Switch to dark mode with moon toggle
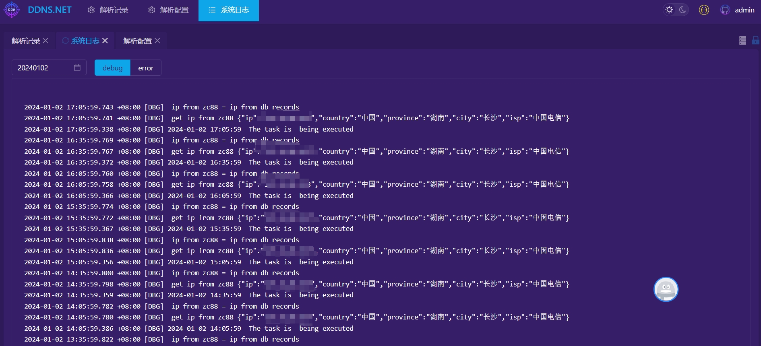Image resolution: width=761 pixels, height=346 pixels. (682, 10)
